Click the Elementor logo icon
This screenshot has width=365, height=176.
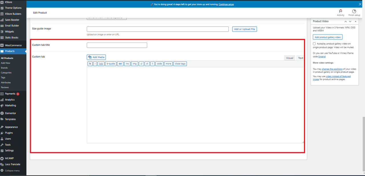[x=2, y=113]
